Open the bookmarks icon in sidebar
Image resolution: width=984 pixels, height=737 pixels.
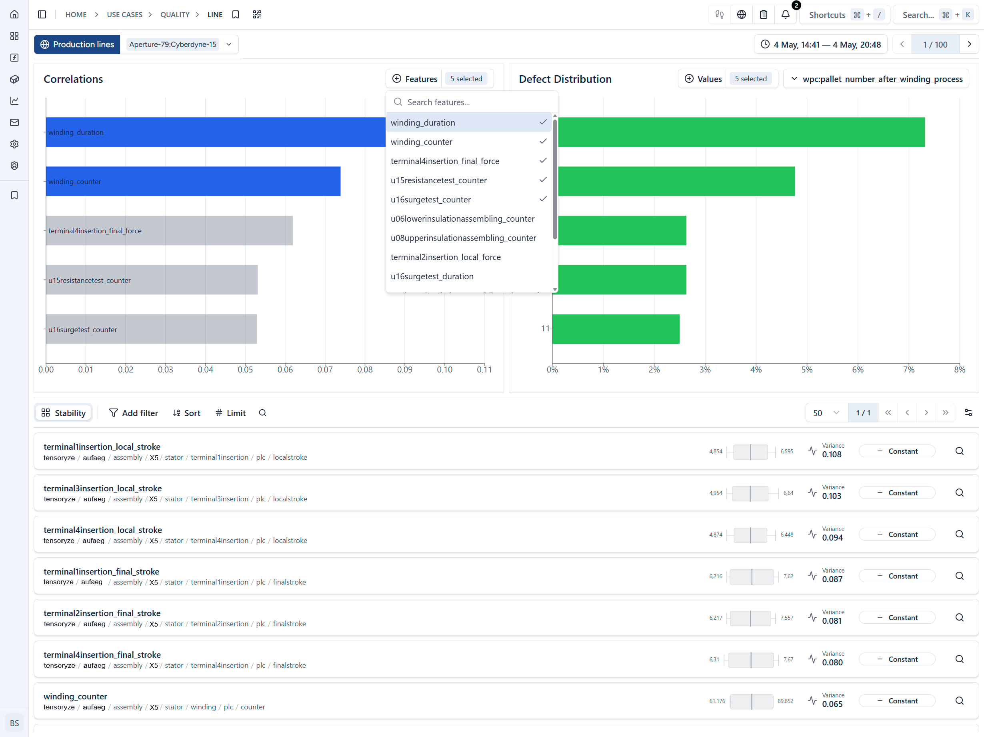pyautogui.click(x=14, y=195)
